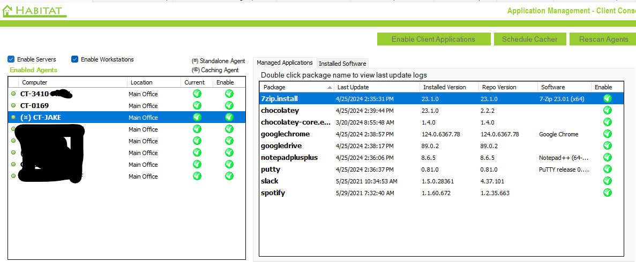636x262 pixels.
Task: Click slack repo version 4.37.101
Action: (492, 181)
